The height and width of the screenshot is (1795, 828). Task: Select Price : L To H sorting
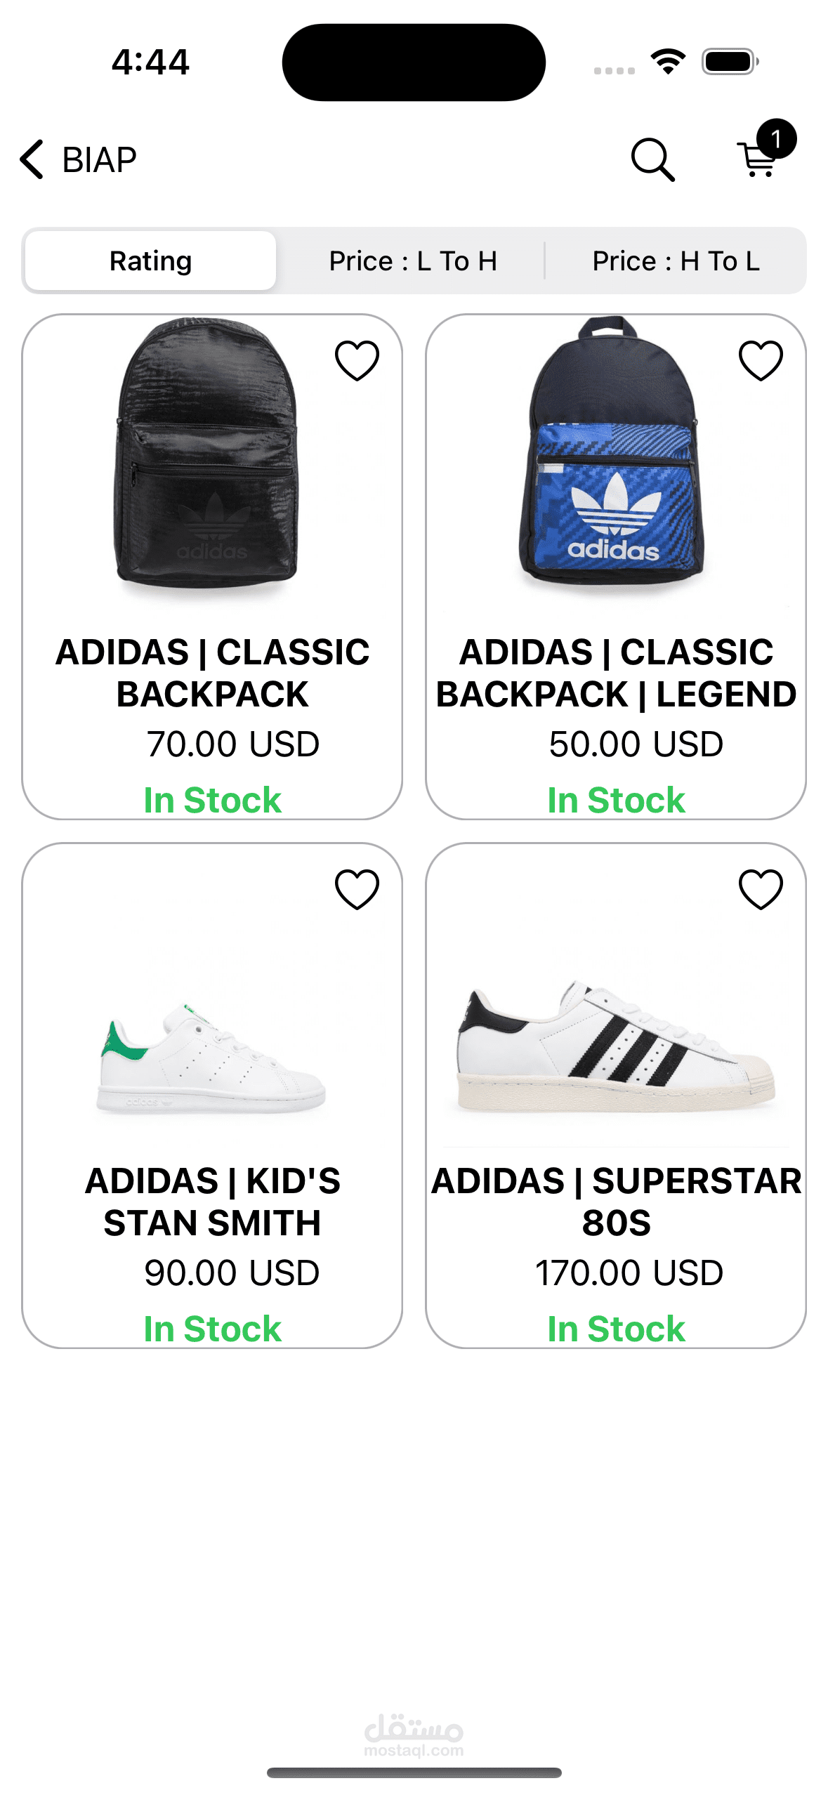pos(413,261)
